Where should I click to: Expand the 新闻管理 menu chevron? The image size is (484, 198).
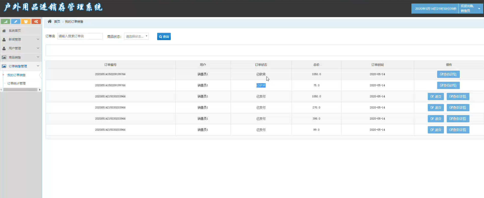pyautogui.click(x=38, y=39)
